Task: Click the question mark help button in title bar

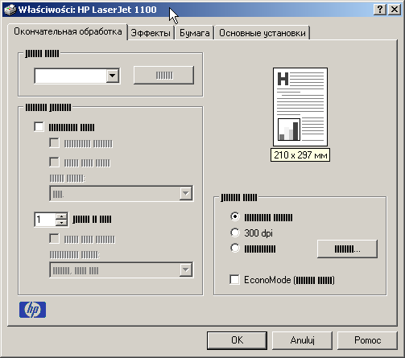Action: click(x=380, y=10)
